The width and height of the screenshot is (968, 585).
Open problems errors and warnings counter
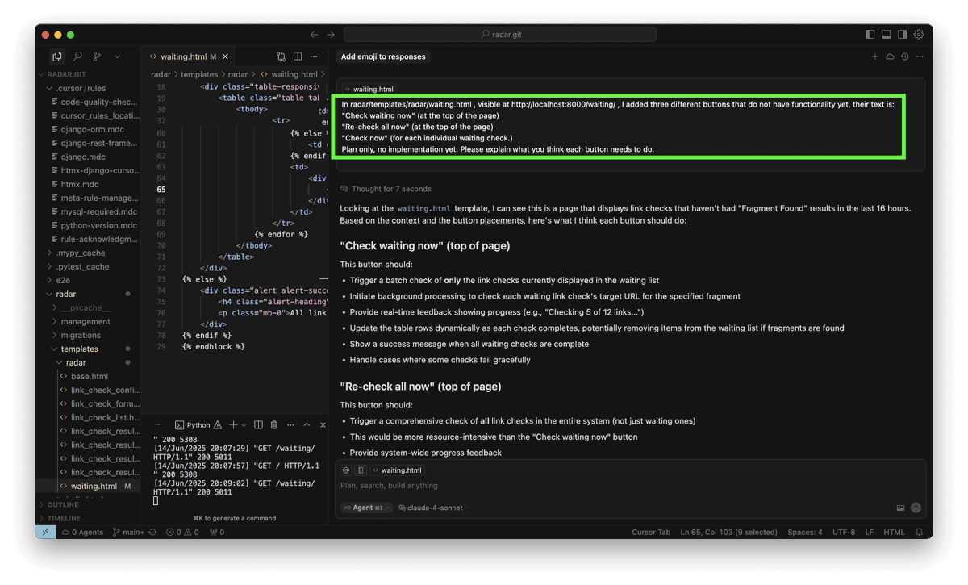click(182, 532)
